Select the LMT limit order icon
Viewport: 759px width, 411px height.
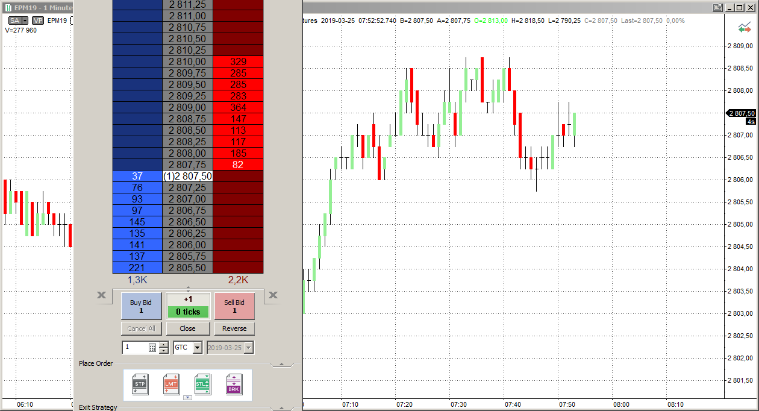pos(171,384)
